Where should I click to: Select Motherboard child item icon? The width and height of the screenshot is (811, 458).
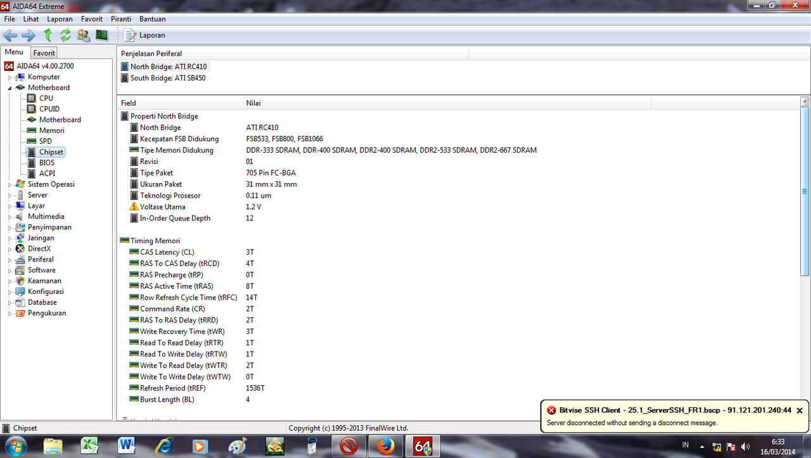tap(32, 120)
